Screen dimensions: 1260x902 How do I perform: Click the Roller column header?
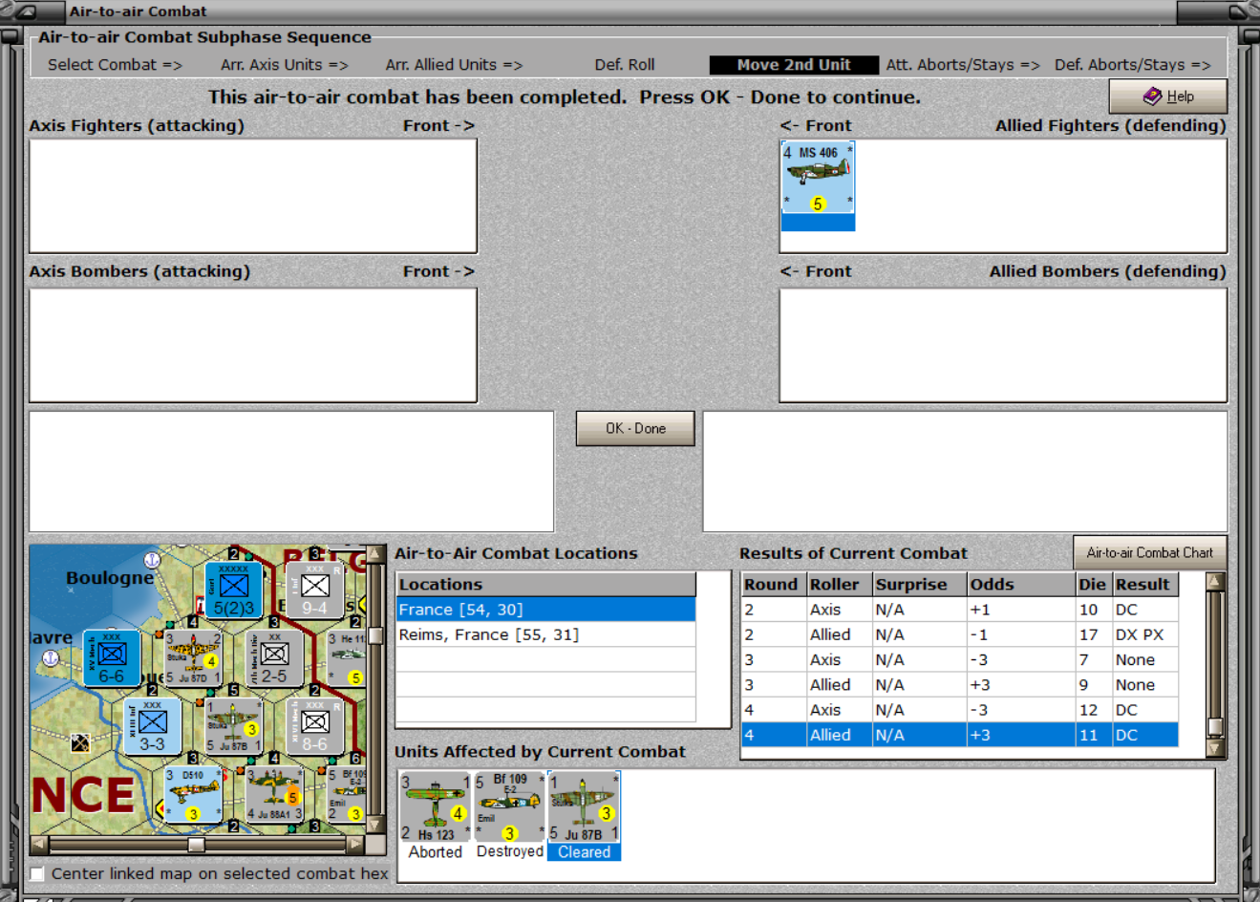[x=838, y=585]
